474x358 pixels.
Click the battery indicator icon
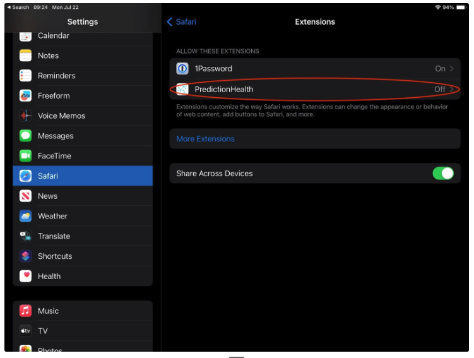coord(461,7)
